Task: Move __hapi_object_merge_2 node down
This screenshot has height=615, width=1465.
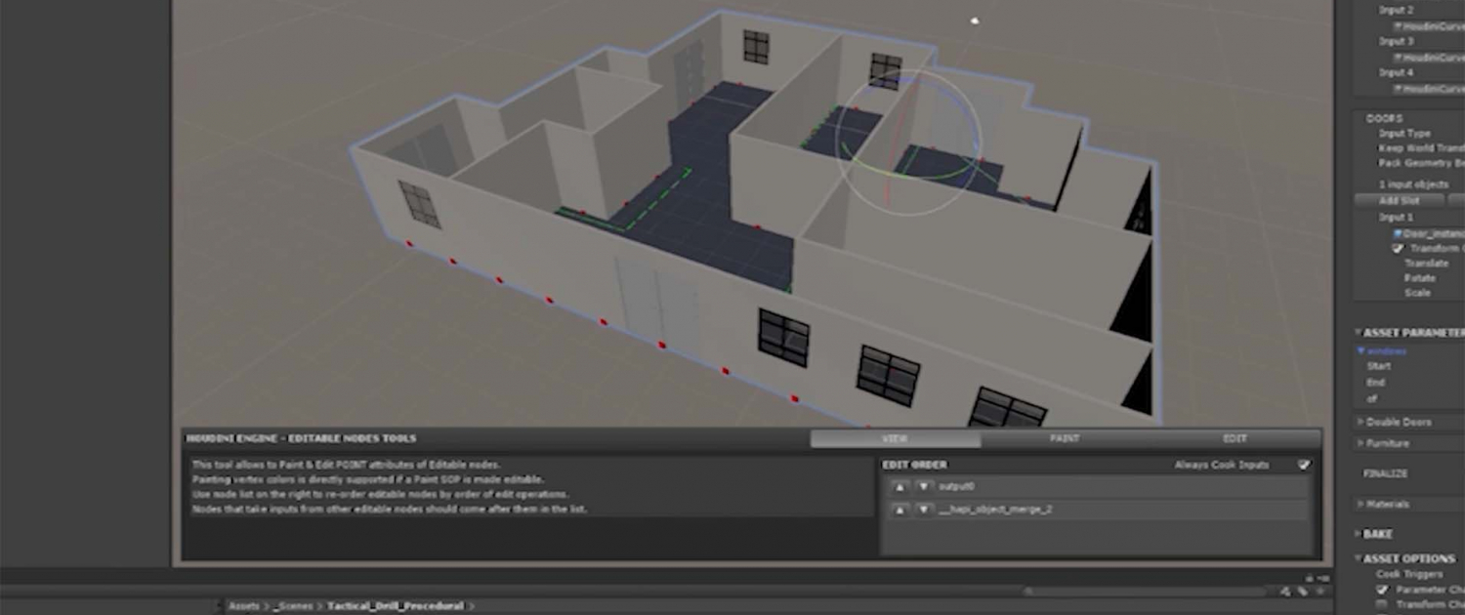Action: tap(923, 510)
